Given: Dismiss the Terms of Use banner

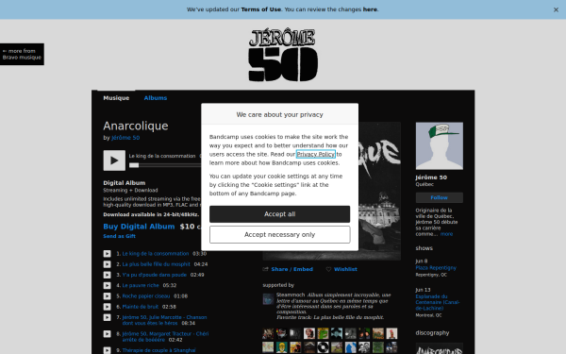Looking at the screenshot, I should point(556,9).
